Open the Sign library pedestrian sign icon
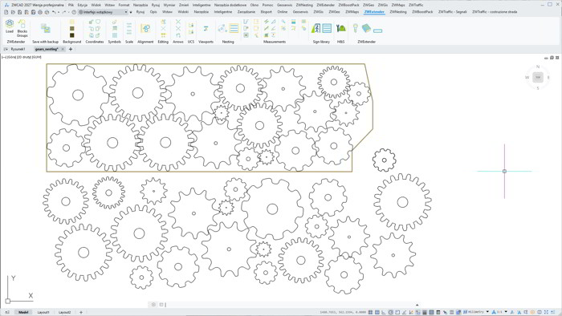The height and width of the screenshot is (316, 562). pos(316,28)
